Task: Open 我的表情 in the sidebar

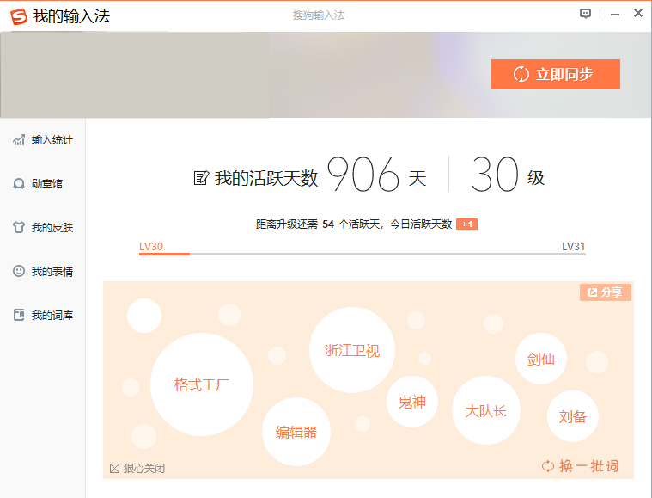Action: click(x=43, y=272)
